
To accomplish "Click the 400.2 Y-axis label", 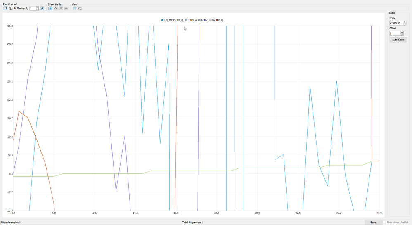I will pos(10,45).
